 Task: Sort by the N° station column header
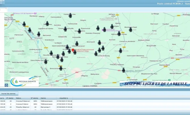click(10, 98)
